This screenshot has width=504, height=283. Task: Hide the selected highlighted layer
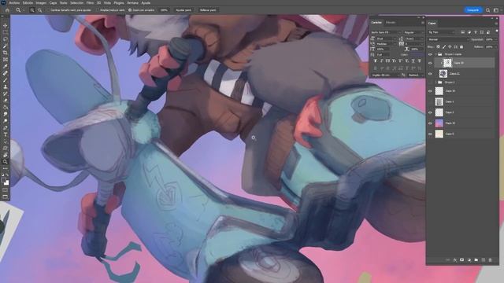(x=430, y=63)
